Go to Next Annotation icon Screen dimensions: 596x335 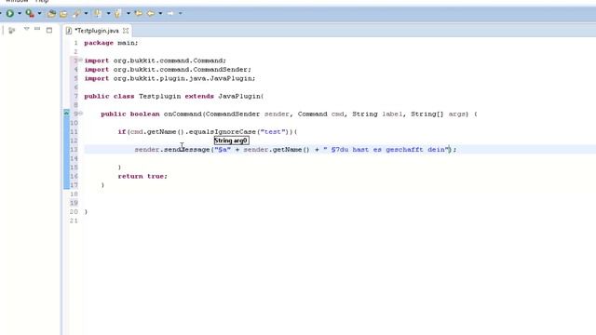(x=98, y=13)
